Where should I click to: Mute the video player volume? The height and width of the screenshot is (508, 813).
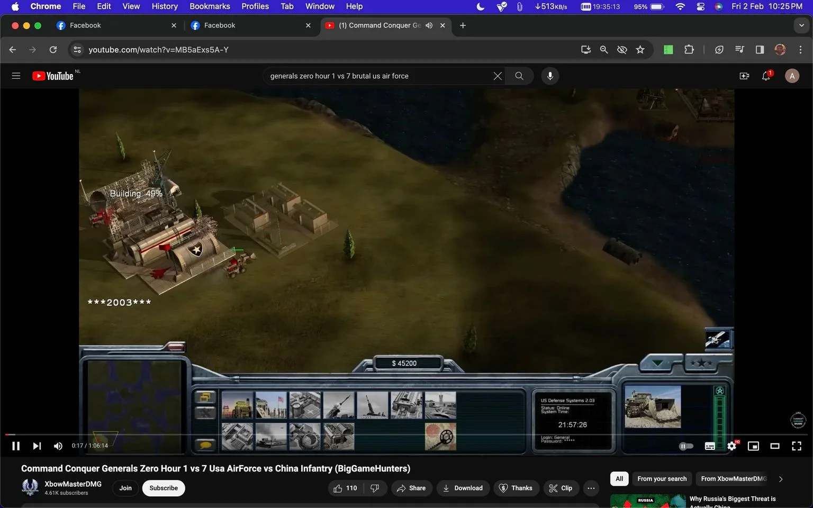pos(58,446)
